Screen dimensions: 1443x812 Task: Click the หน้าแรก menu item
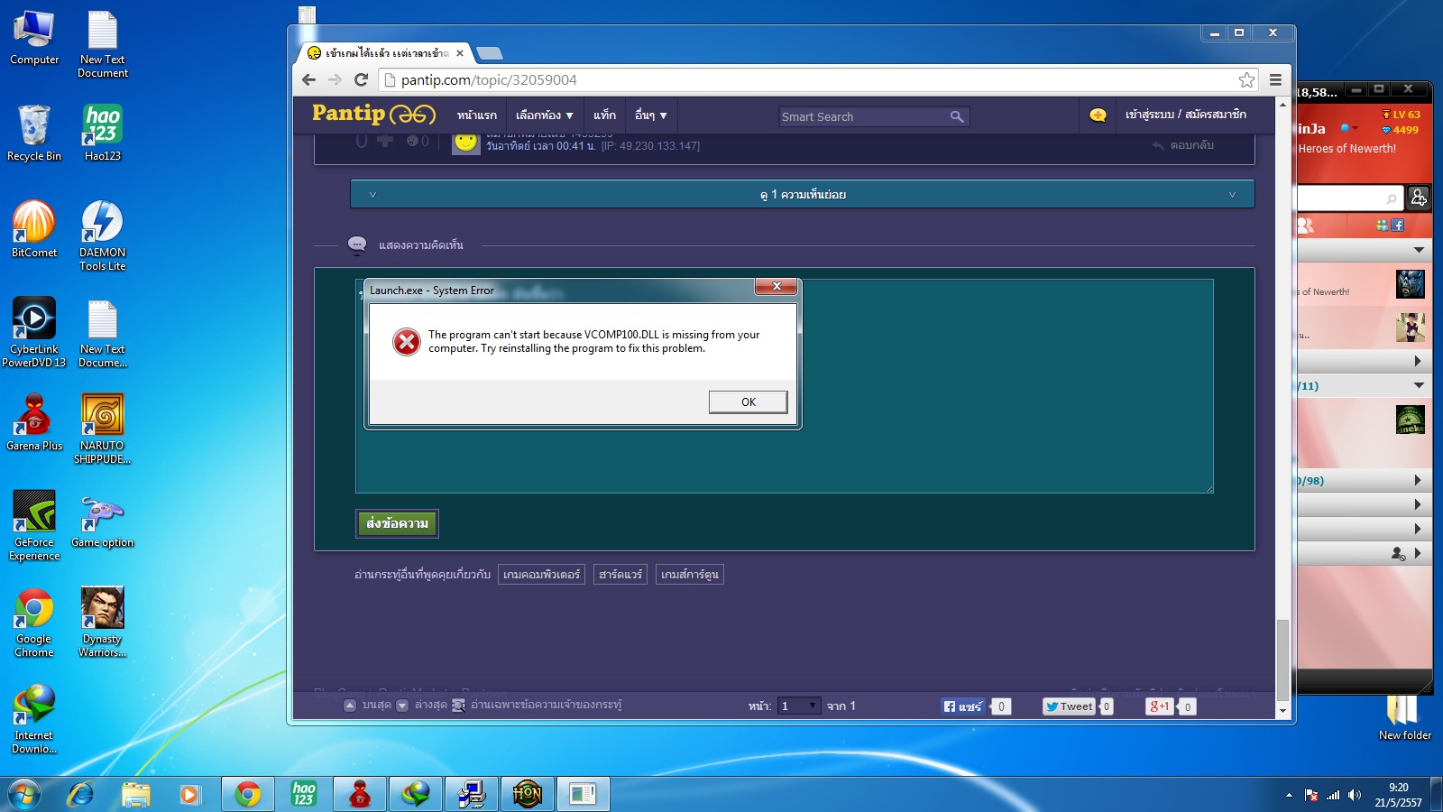click(476, 115)
